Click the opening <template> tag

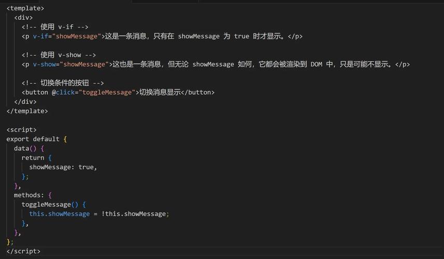(25, 8)
